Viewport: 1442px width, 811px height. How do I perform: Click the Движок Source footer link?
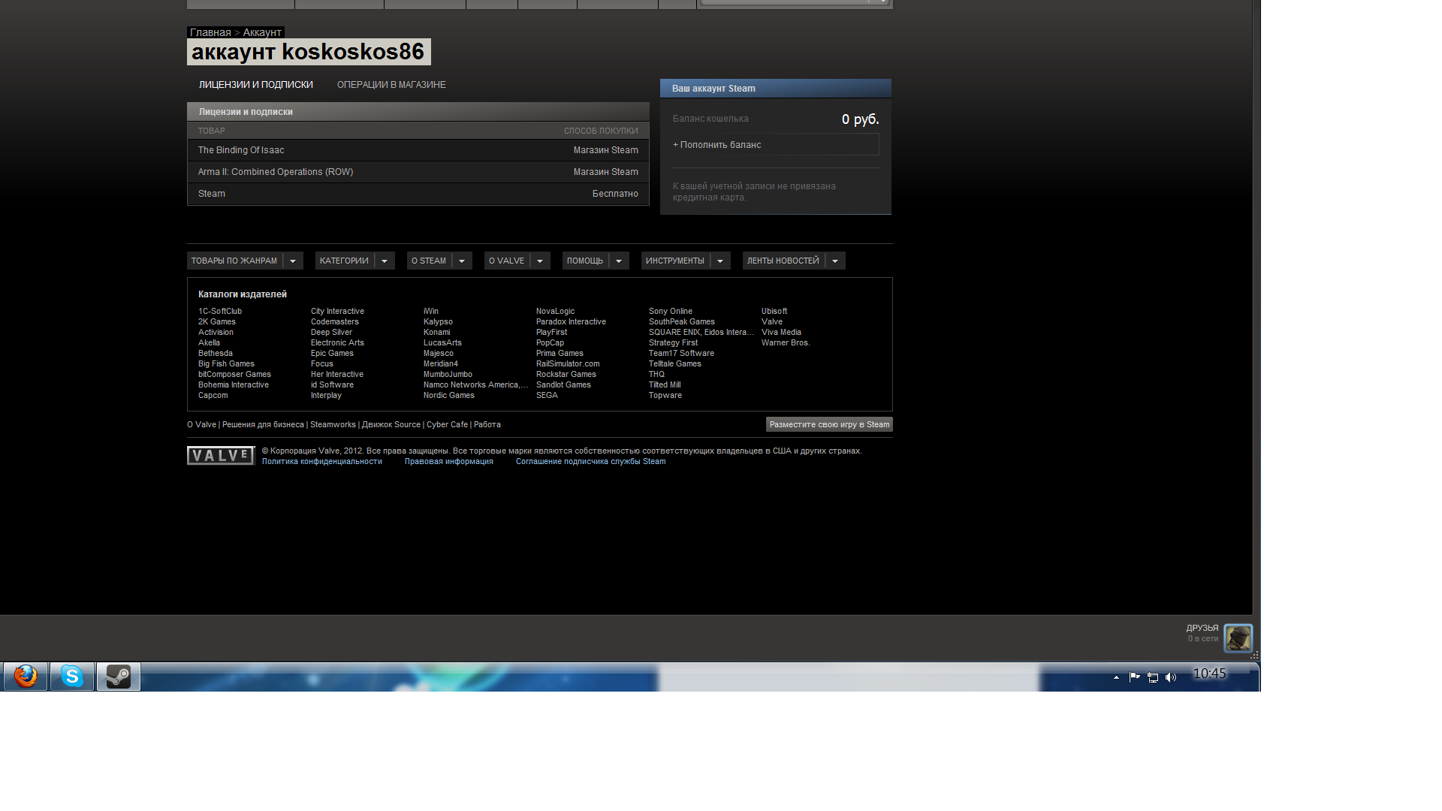pyautogui.click(x=391, y=424)
